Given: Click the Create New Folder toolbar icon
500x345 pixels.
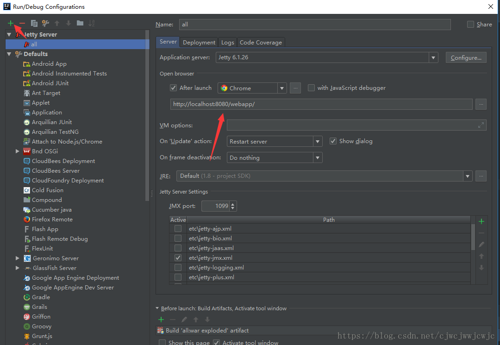Looking at the screenshot, I should click(80, 23).
